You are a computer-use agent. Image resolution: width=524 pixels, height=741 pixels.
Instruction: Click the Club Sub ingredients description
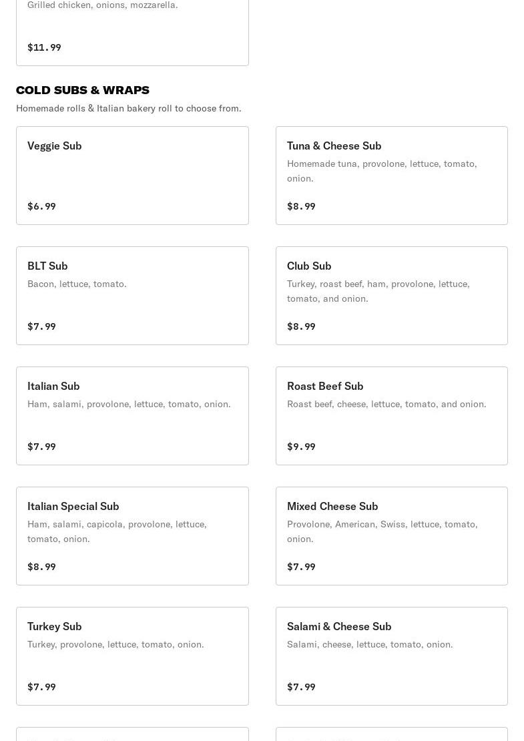[378, 291]
